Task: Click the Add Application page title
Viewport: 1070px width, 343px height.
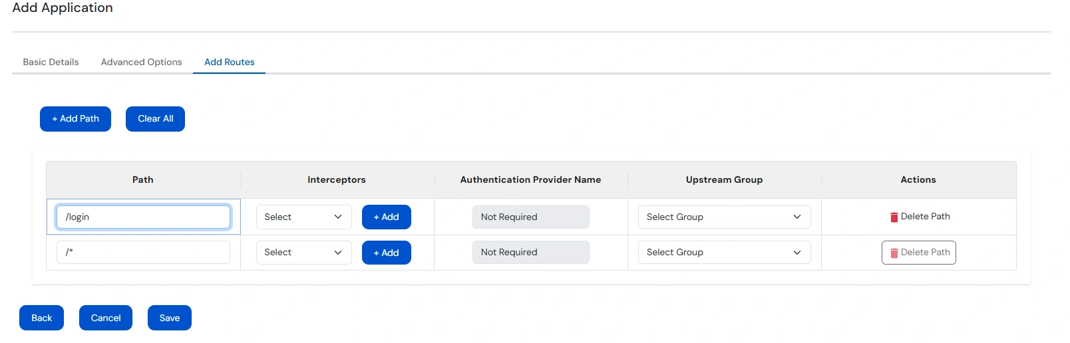Action: pos(63,8)
